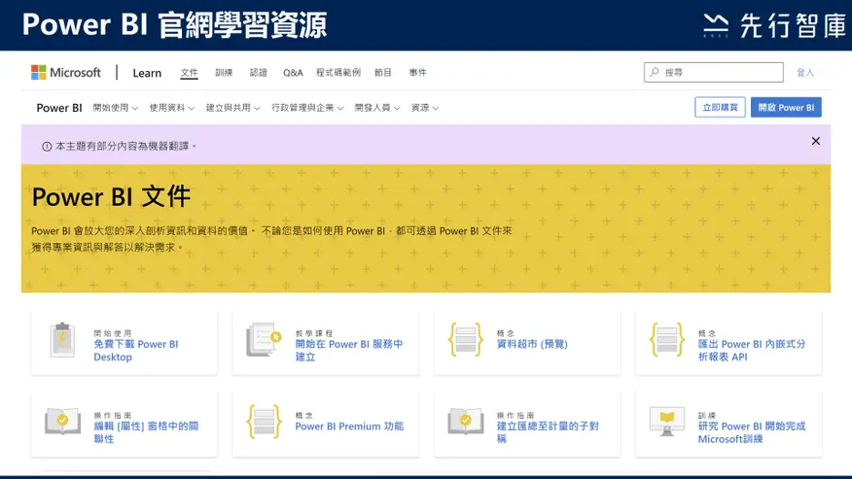Click the monitor icon for 研究 Power BI 訓練
This screenshot has width=852, height=479.
click(666, 422)
